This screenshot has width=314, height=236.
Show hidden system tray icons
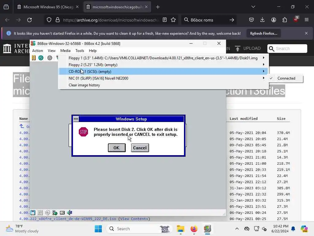tap(237, 229)
